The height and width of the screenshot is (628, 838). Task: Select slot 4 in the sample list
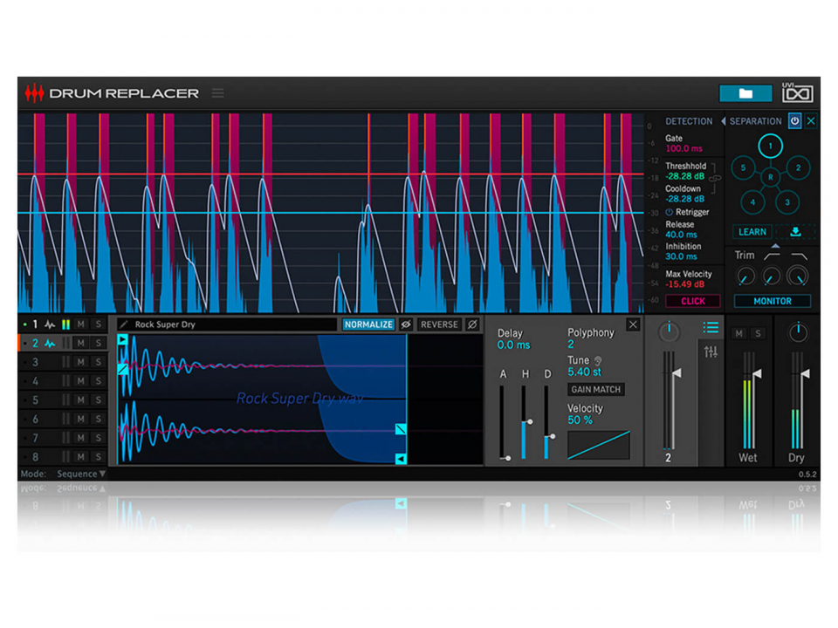coord(35,381)
